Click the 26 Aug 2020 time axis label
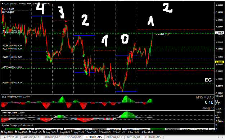Screen dimensions: 225x140 tap(7, 132)
